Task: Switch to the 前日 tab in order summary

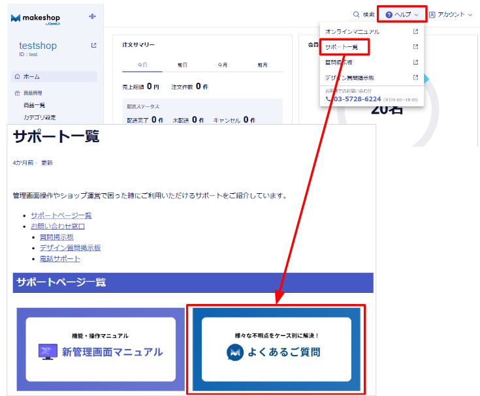Action: [182, 65]
